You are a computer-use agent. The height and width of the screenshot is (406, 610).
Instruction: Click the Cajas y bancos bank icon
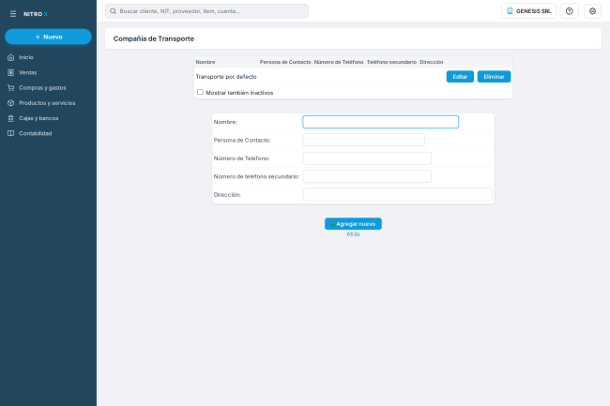tap(11, 118)
